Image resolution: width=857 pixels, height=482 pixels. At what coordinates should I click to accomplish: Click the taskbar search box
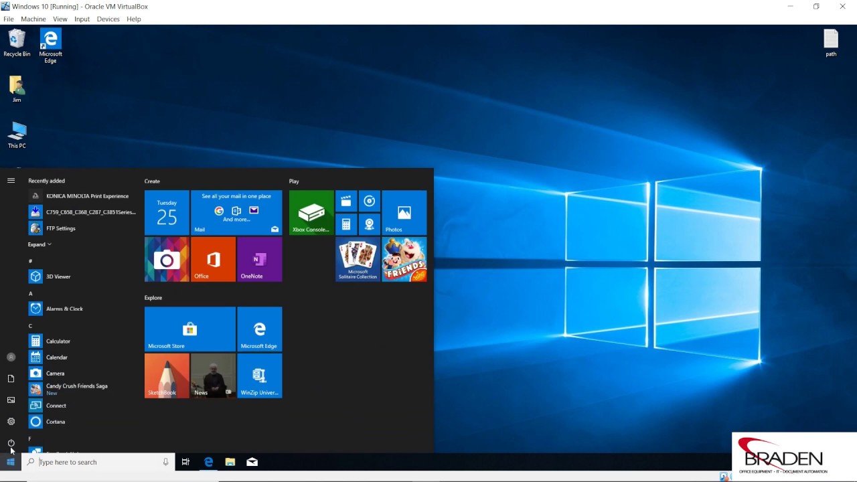pyautogui.click(x=98, y=462)
